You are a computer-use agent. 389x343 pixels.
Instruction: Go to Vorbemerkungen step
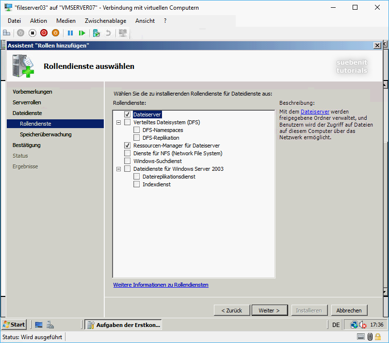(32, 92)
